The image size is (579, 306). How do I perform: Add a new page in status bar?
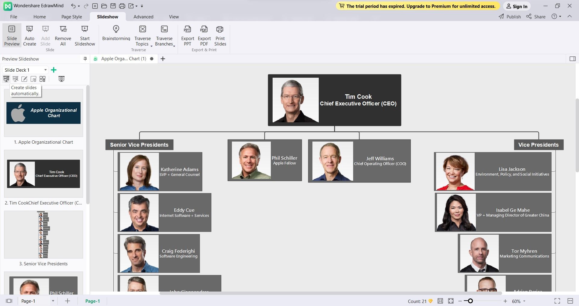click(68, 301)
